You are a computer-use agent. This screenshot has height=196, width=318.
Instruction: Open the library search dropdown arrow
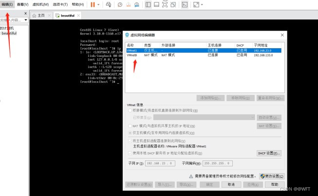coord(26,20)
